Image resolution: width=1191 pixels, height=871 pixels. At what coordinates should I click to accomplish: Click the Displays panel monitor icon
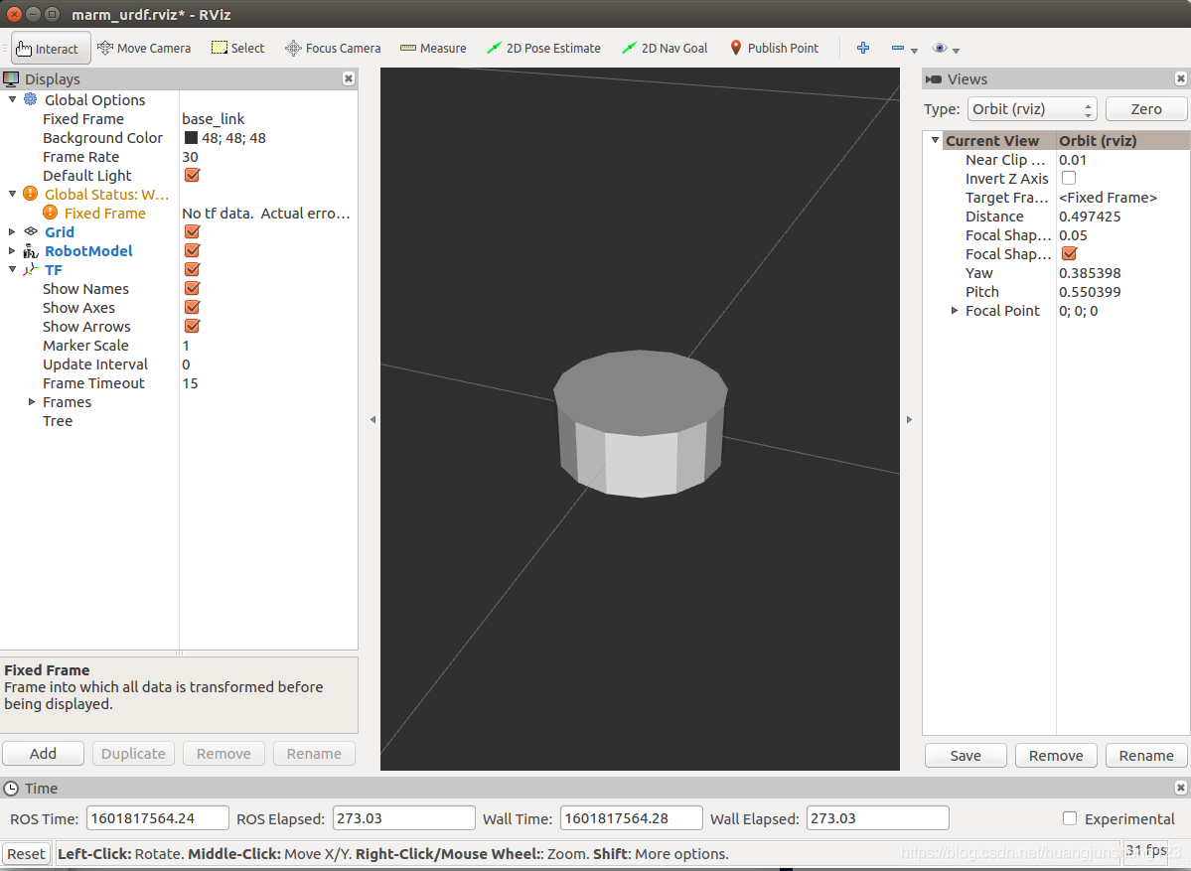[x=11, y=78]
